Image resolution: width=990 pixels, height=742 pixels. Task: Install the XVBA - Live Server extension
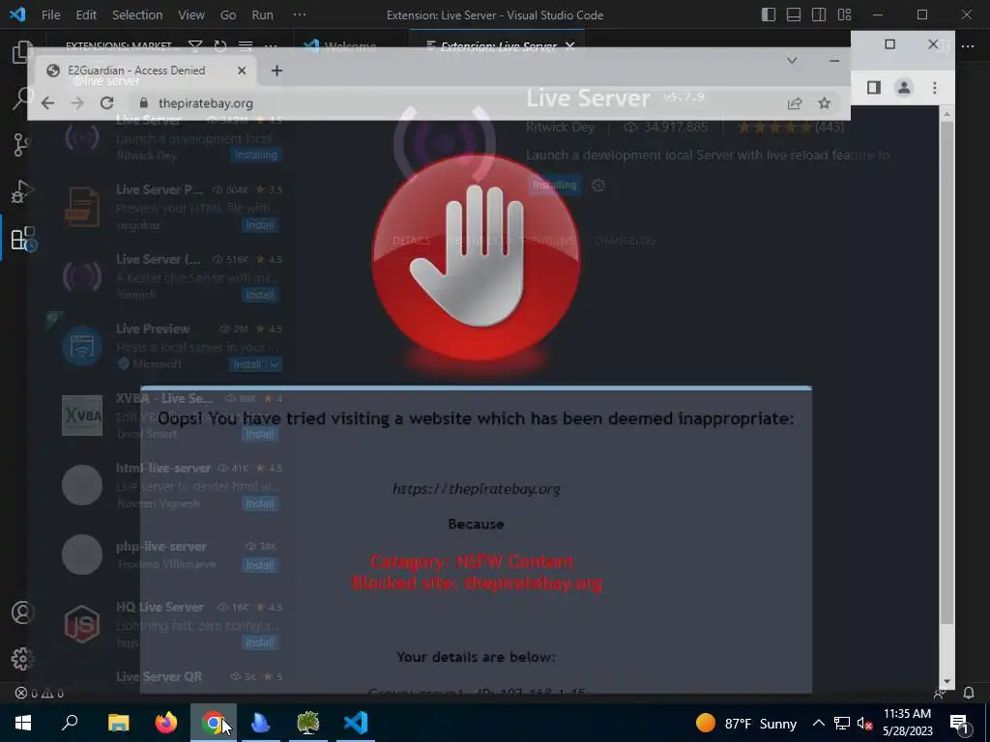(259, 434)
